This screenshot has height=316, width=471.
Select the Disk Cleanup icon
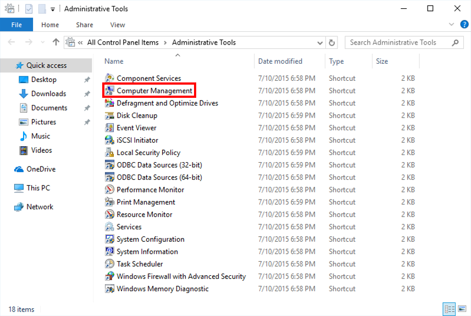tap(109, 115)
